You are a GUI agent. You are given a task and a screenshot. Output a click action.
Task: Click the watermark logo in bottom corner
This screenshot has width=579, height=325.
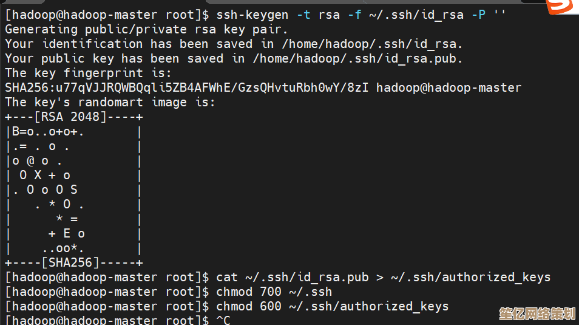(x=537, y=313)
